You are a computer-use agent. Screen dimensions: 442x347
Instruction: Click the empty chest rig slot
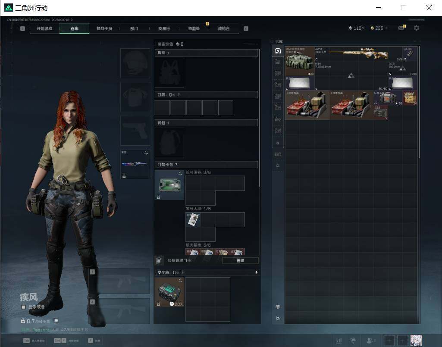tap(169, 73)
